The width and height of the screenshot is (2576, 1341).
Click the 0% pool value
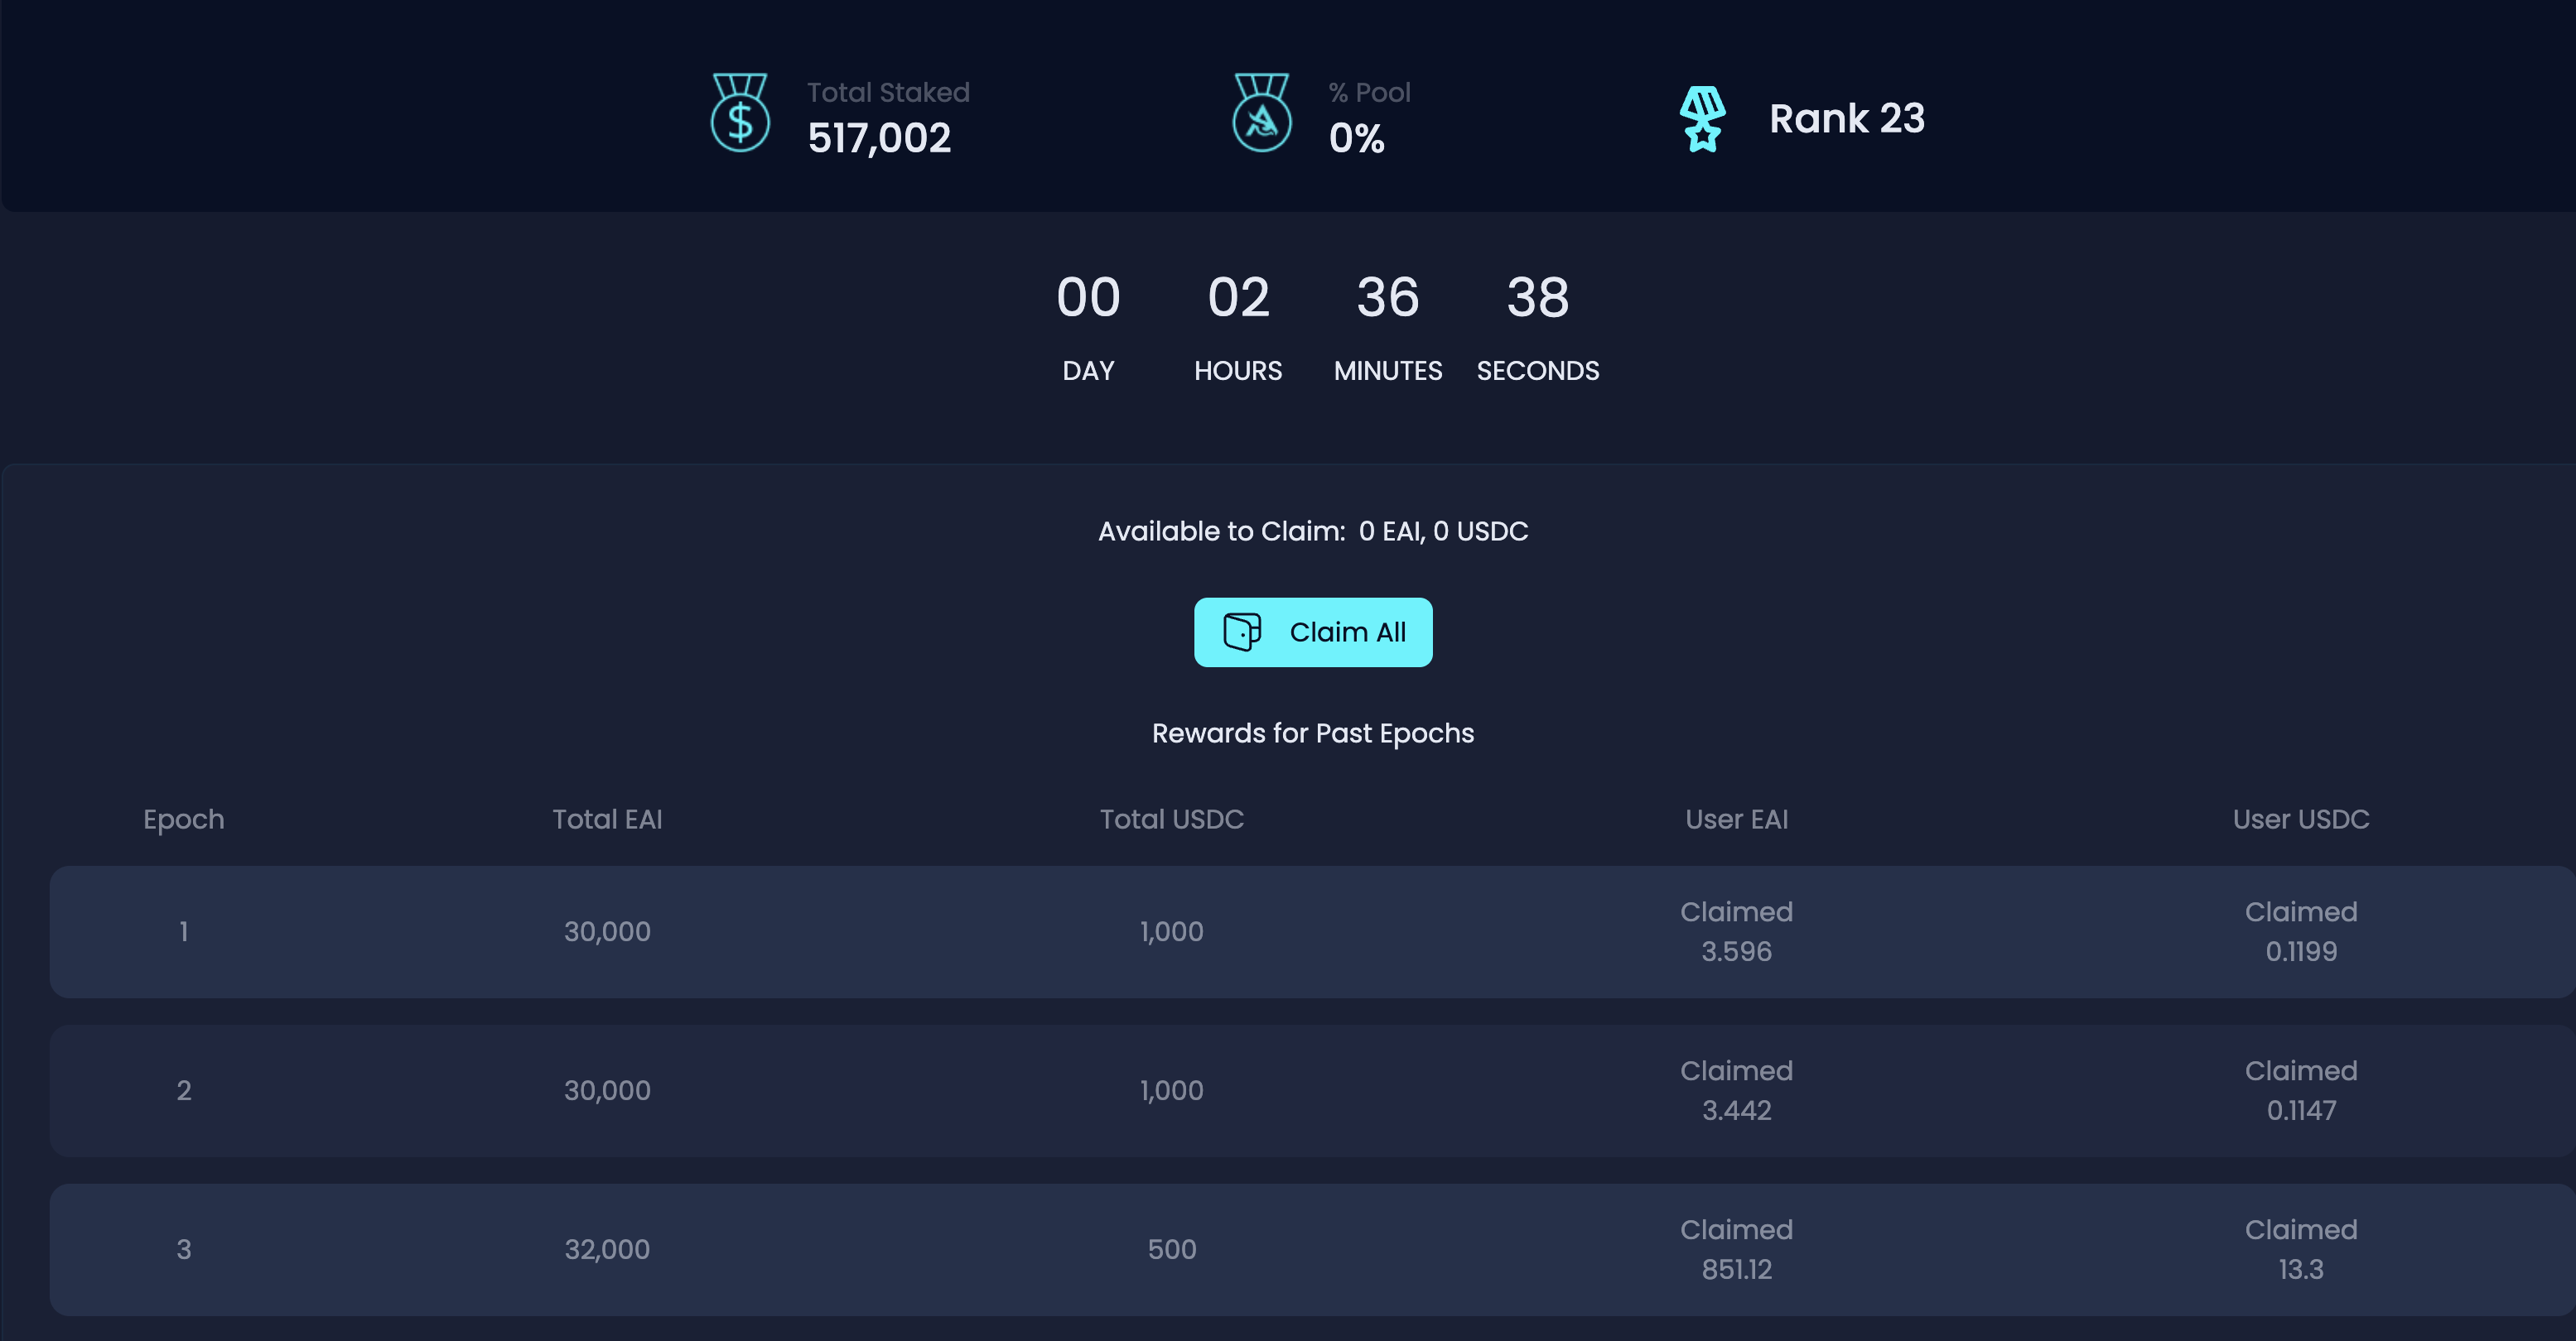[x=1356, y=138]
